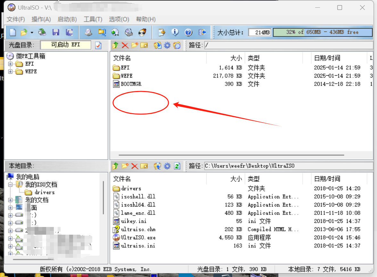Open the 启动(B) menu

click(x=67, y=19)
